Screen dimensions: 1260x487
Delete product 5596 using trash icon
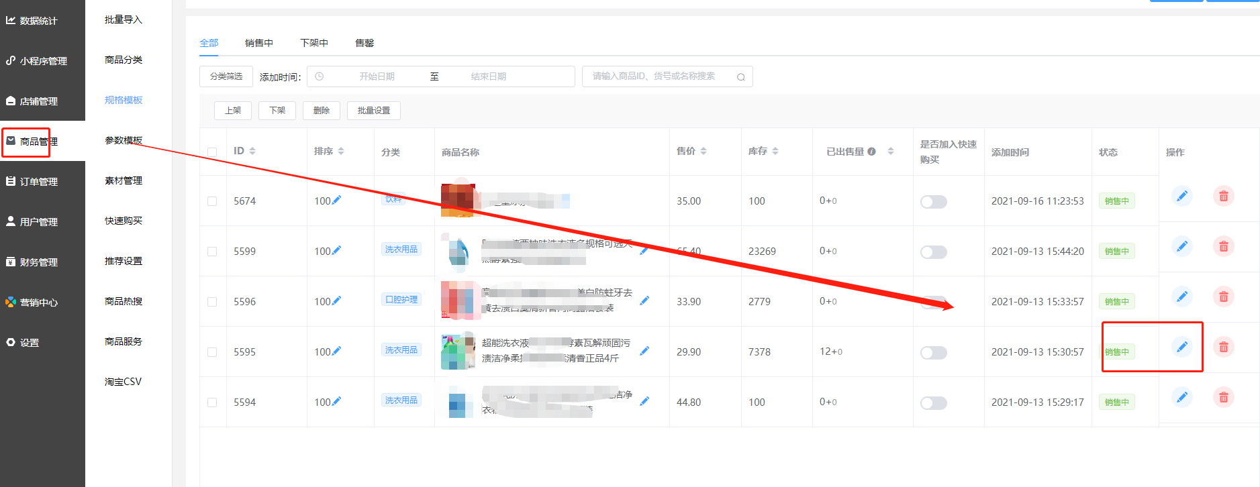pyautogui.click(x=1224, y=296)
